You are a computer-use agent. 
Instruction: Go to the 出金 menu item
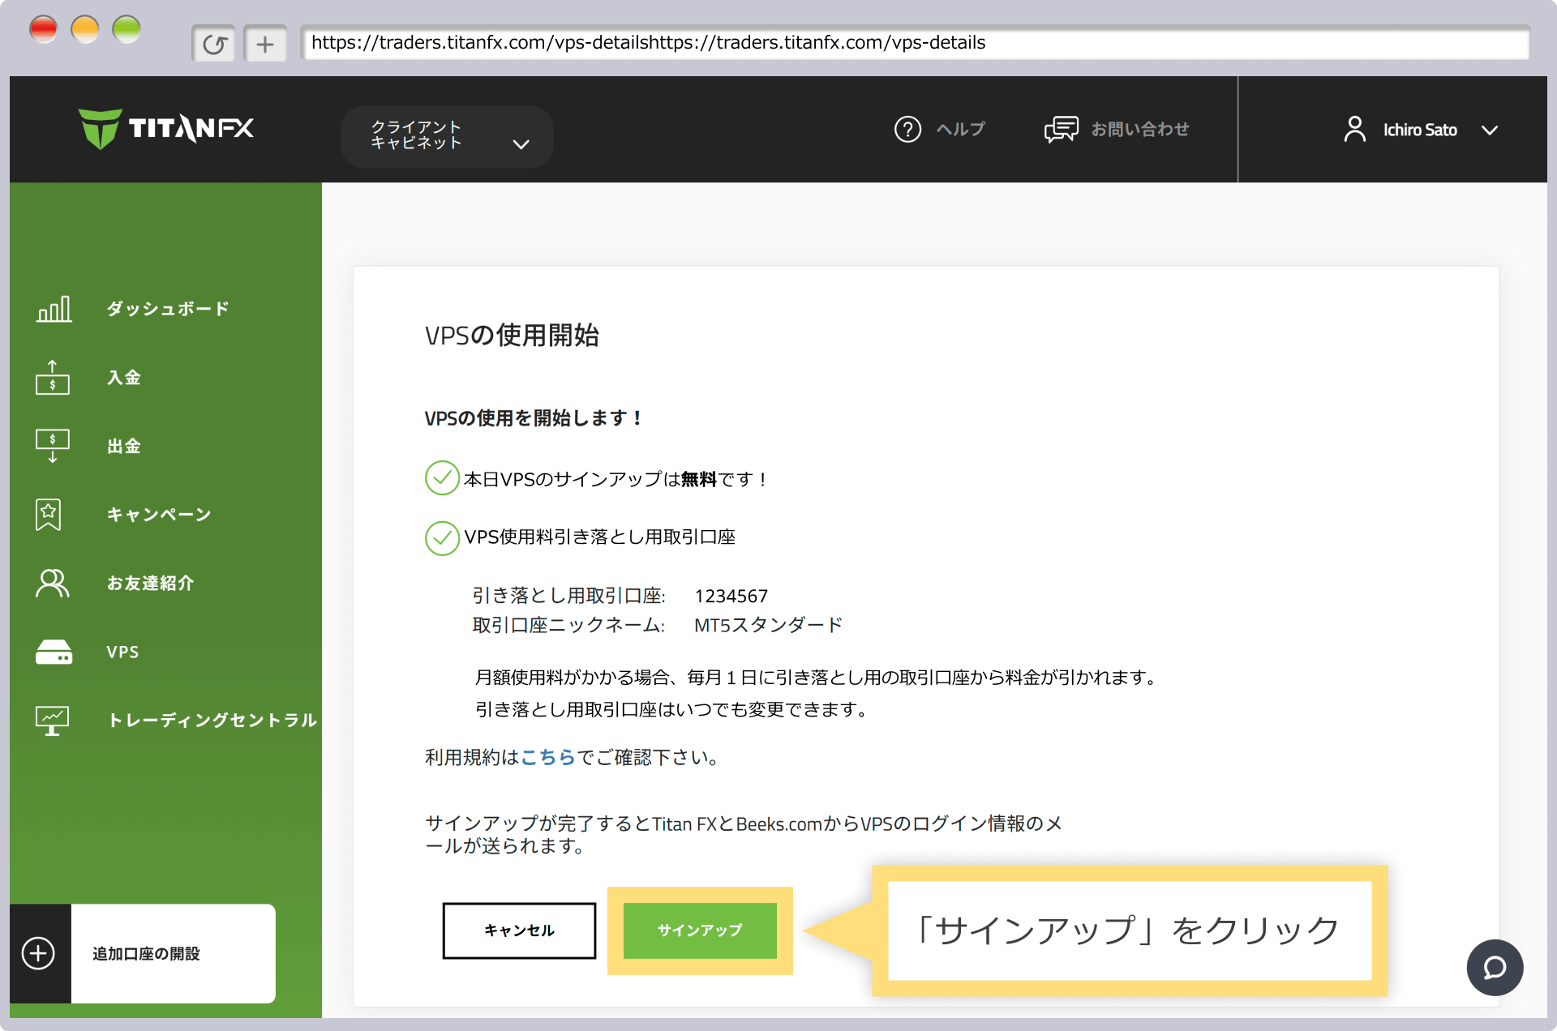(124, 446)
